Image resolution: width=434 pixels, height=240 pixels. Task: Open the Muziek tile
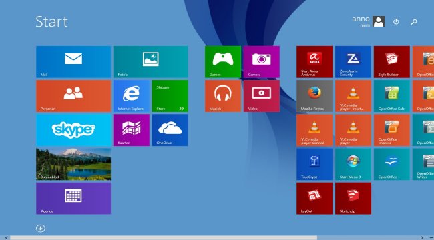[223, 96]
